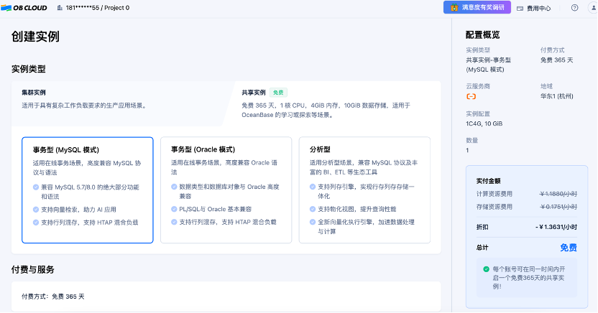Click the 付费方式：免费 365 天 row
This screenshot has width=598, height=313.
226,296
